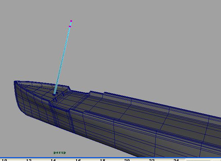Move playhead to frame 18
The image size is (221, 161).
point(103,160)
